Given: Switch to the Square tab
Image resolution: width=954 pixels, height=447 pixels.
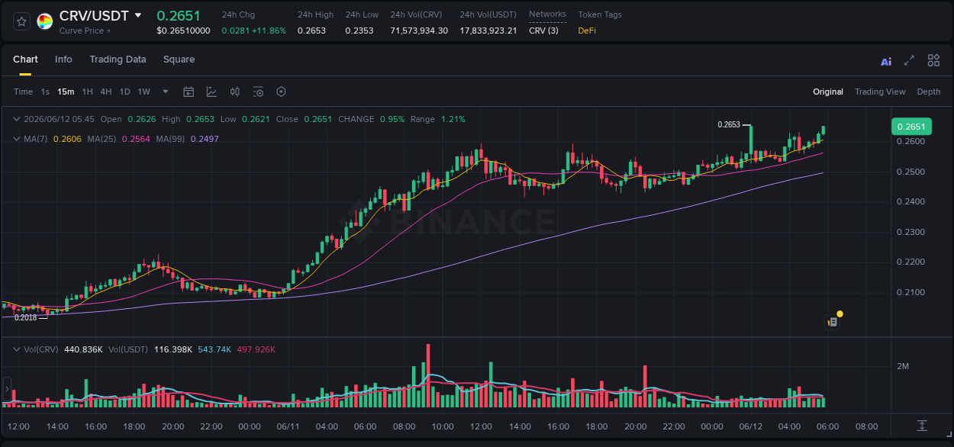Looking at the screenshot, I should (x=179, y=59).
